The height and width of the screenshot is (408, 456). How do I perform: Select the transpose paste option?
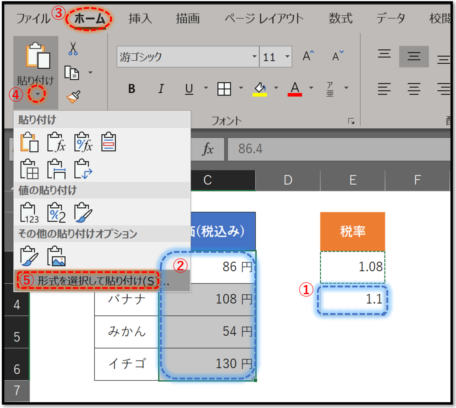83,169
